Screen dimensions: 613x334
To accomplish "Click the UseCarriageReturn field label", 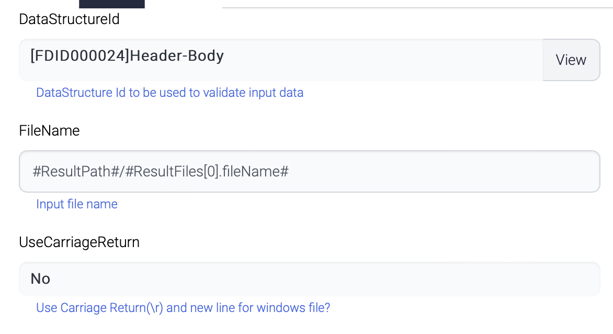I will coord(79,242).
